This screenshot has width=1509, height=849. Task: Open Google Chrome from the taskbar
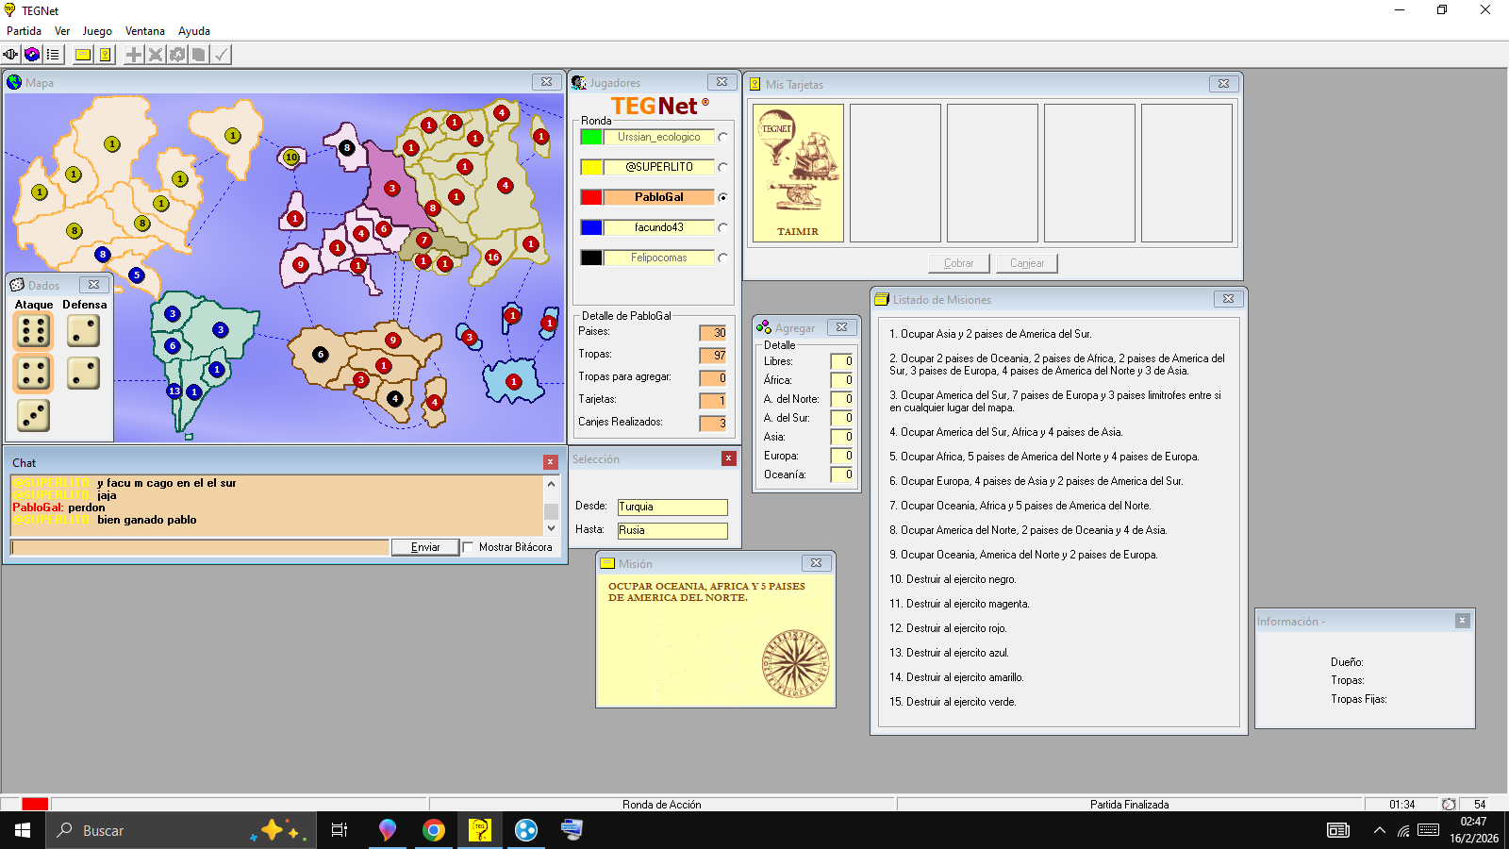pyautogui.click(x=433, y=830)
